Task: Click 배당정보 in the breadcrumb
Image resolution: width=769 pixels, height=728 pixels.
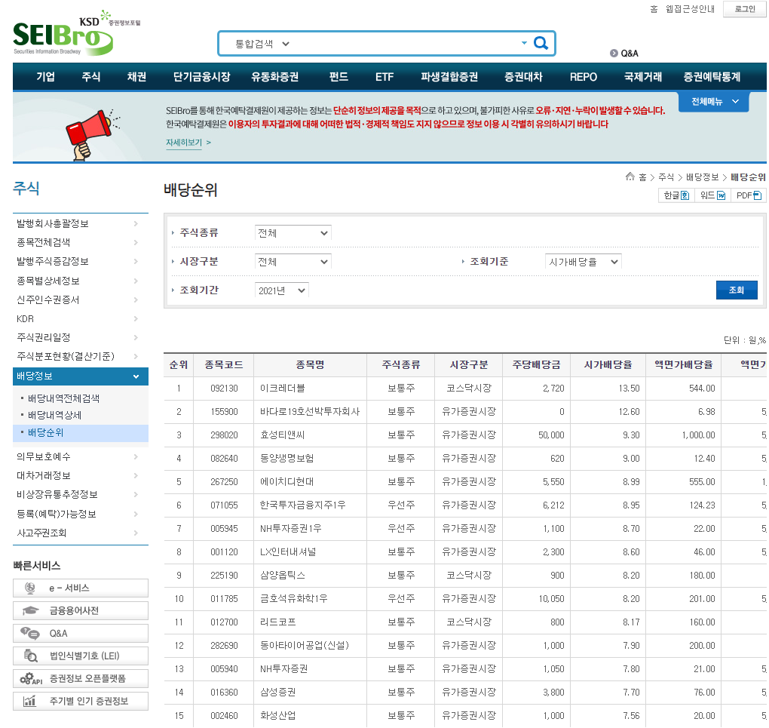Action: 703,177
